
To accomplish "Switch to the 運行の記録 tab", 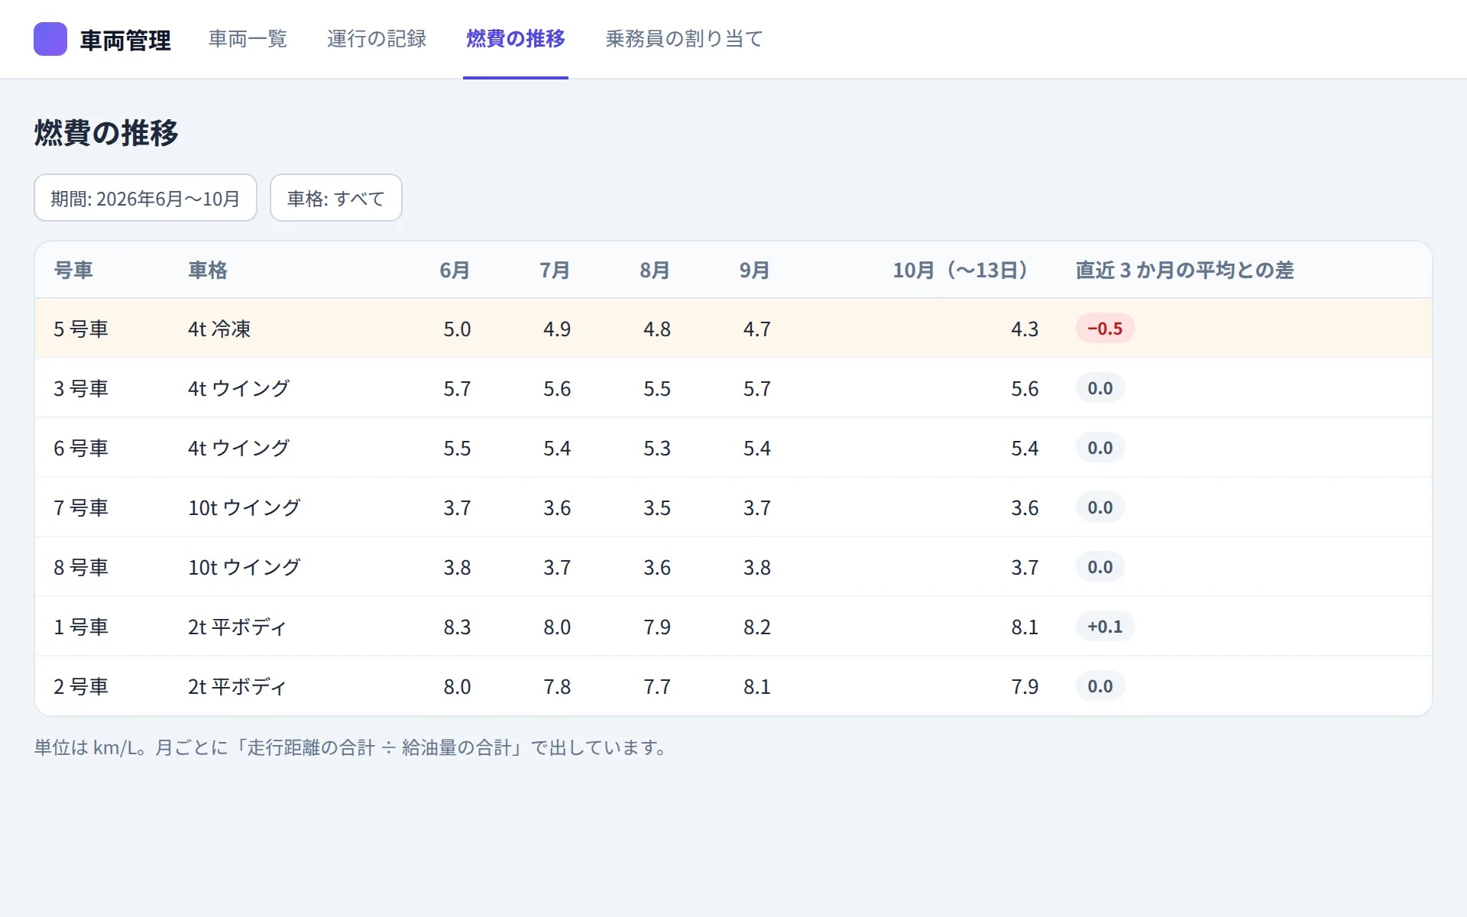I will pyautogui.click(x=377, y=39).
